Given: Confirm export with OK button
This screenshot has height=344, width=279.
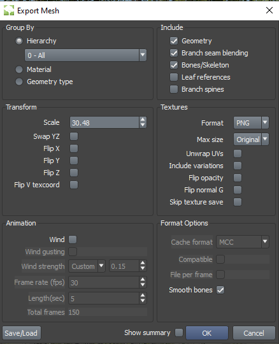Looking at the screenshot, I should (x=207, y=333).
